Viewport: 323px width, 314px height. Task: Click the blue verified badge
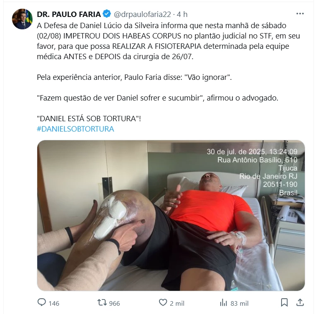click(107, 14)
